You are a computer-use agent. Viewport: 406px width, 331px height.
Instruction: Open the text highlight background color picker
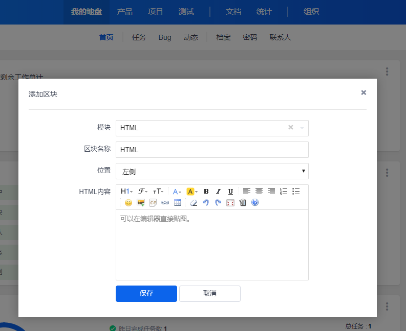(192, 192)
